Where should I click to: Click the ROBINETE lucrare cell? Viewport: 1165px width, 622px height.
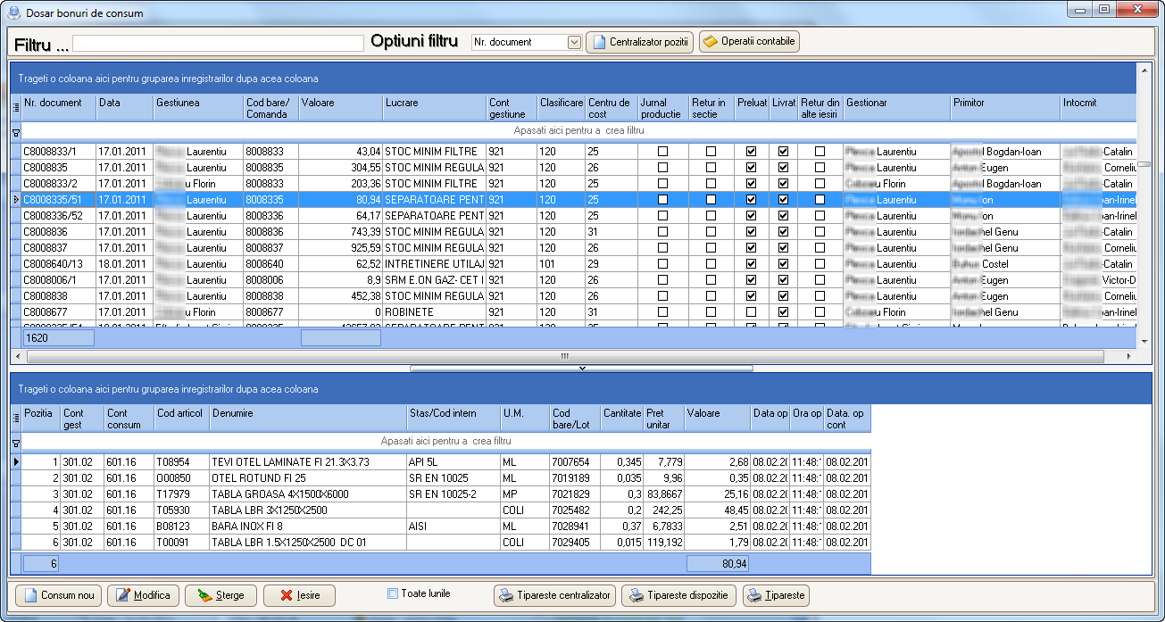coord(434,312)
